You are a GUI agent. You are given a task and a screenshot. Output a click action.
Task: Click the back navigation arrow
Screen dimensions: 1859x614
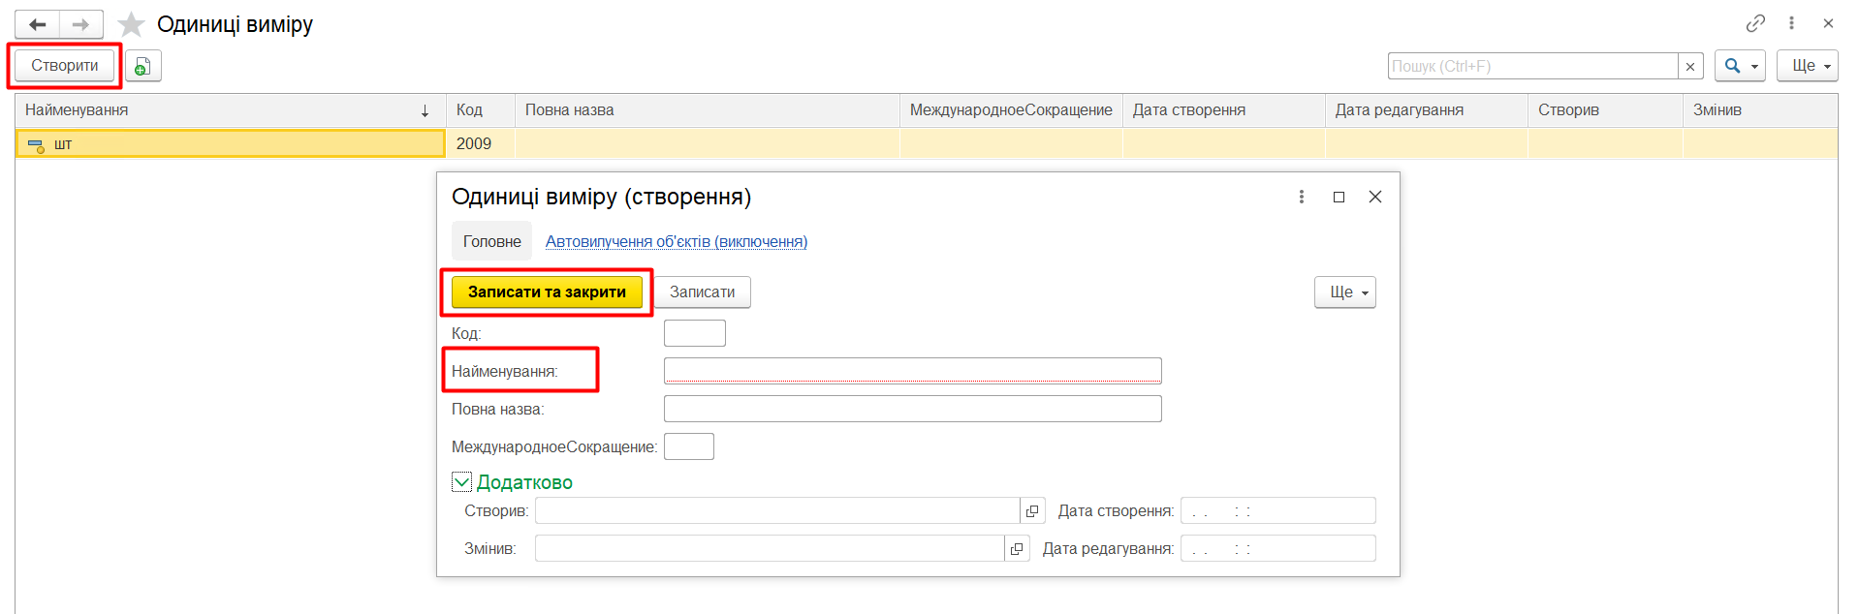pyautogui.click(x=37, y=24)
